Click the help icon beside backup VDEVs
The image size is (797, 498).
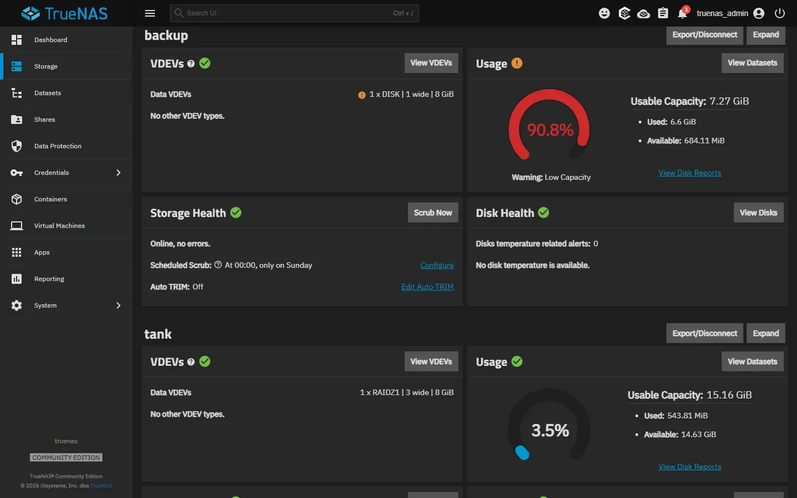191,64
